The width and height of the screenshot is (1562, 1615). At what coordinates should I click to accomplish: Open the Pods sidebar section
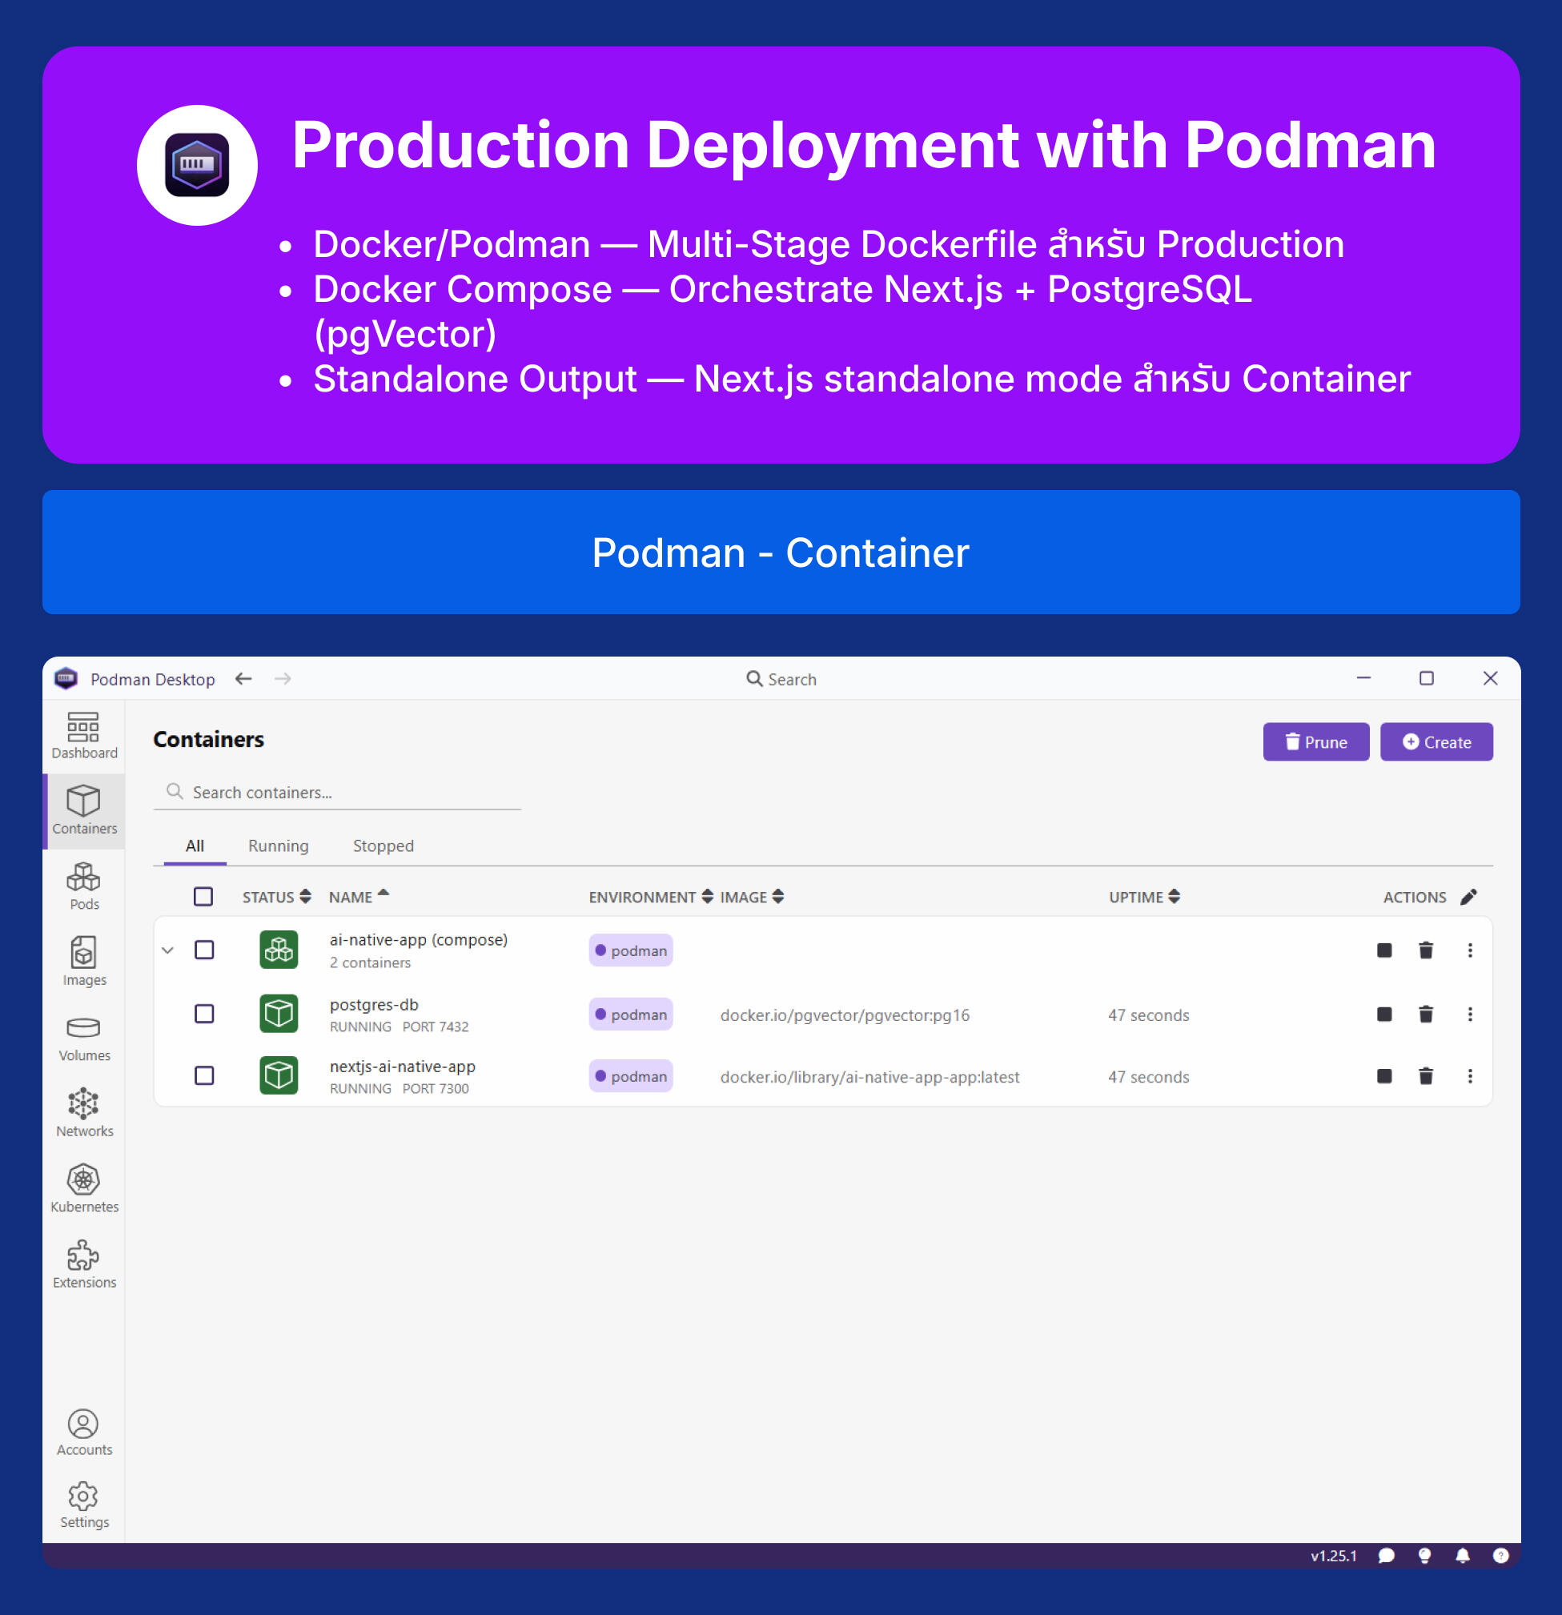tap(83, 886)
